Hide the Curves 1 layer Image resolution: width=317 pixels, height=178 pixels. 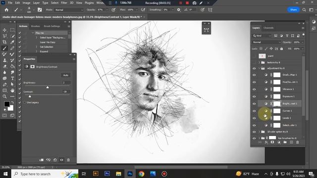click(x=254, y=111)
